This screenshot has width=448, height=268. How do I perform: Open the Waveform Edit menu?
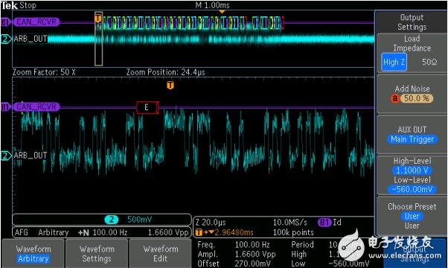[x=160, y=253]
